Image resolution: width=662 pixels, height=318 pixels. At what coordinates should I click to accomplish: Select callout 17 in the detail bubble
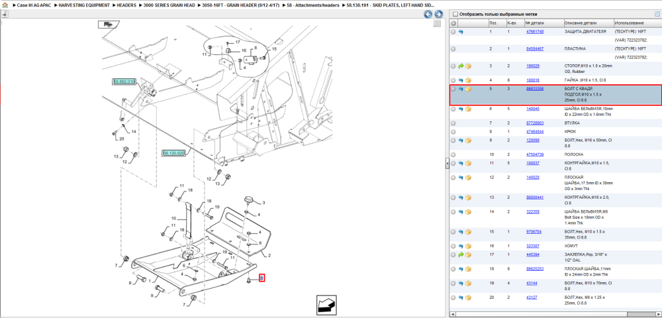(237, 42)
